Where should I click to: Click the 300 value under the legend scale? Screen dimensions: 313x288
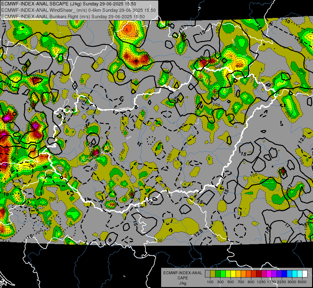(220, 282)
